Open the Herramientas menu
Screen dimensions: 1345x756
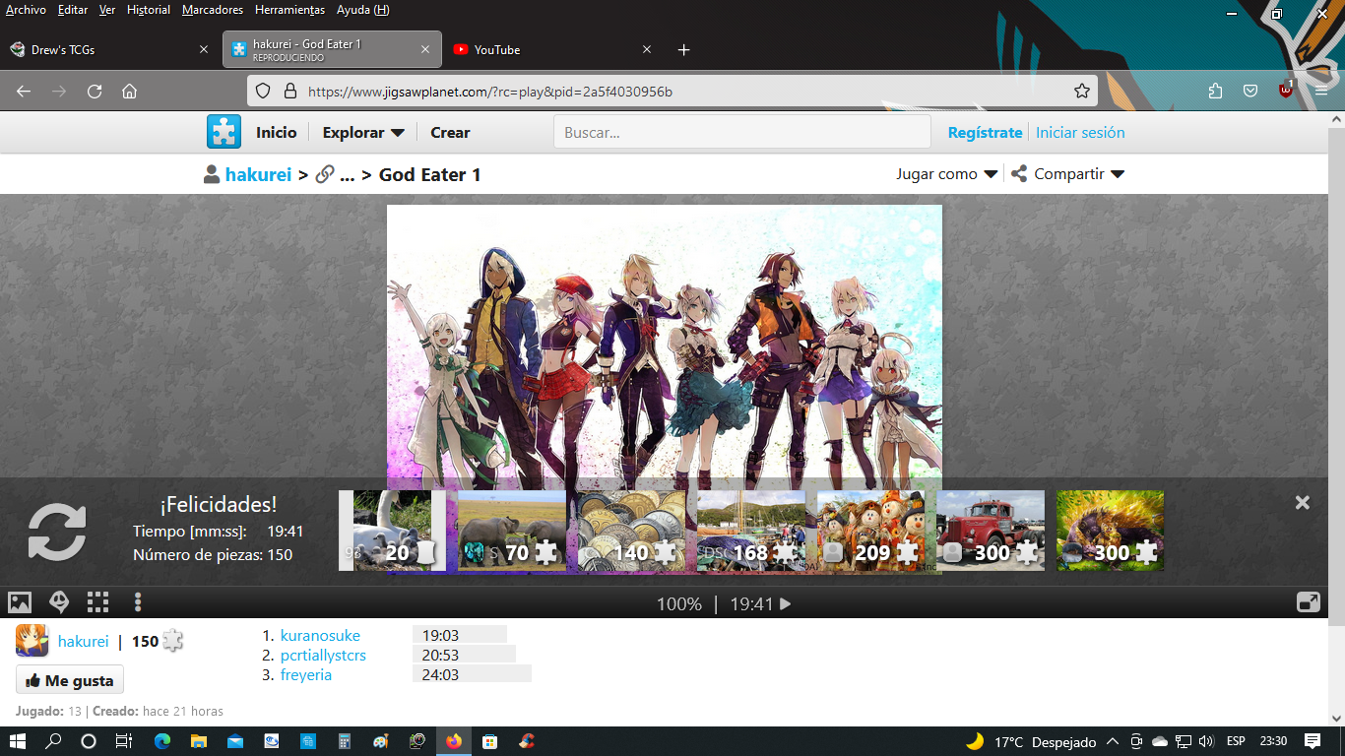tap(289, 10)
